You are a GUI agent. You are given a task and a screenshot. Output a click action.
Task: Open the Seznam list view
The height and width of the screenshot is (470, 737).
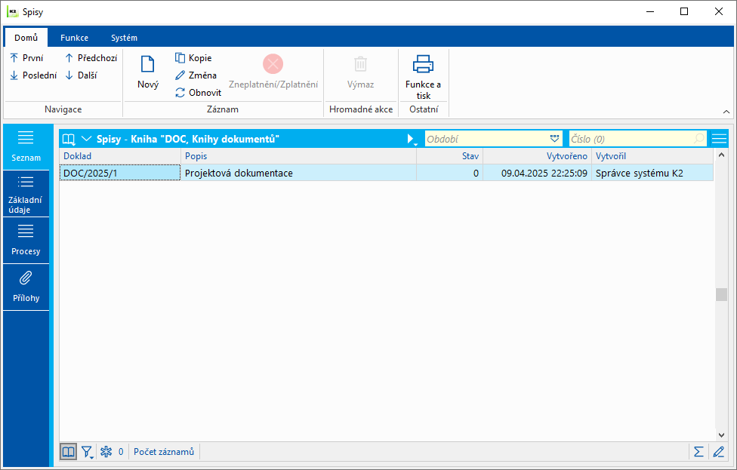(x=26, y=147)
